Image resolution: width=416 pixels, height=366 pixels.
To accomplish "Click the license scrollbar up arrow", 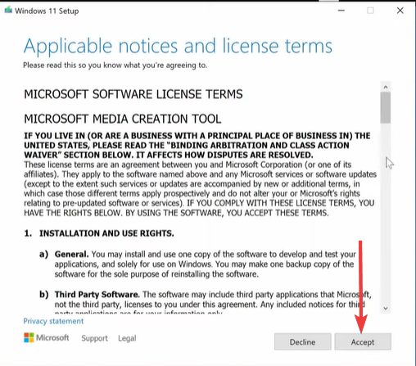I will click(x=386, y=87).
